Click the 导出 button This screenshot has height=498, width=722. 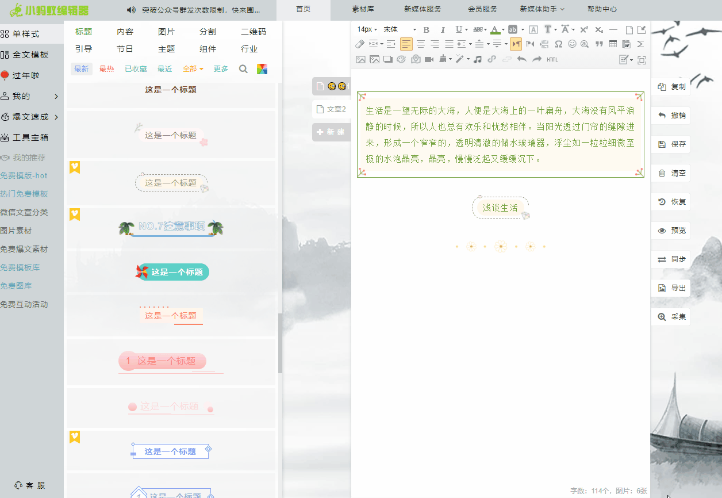[x=671, y=288]
